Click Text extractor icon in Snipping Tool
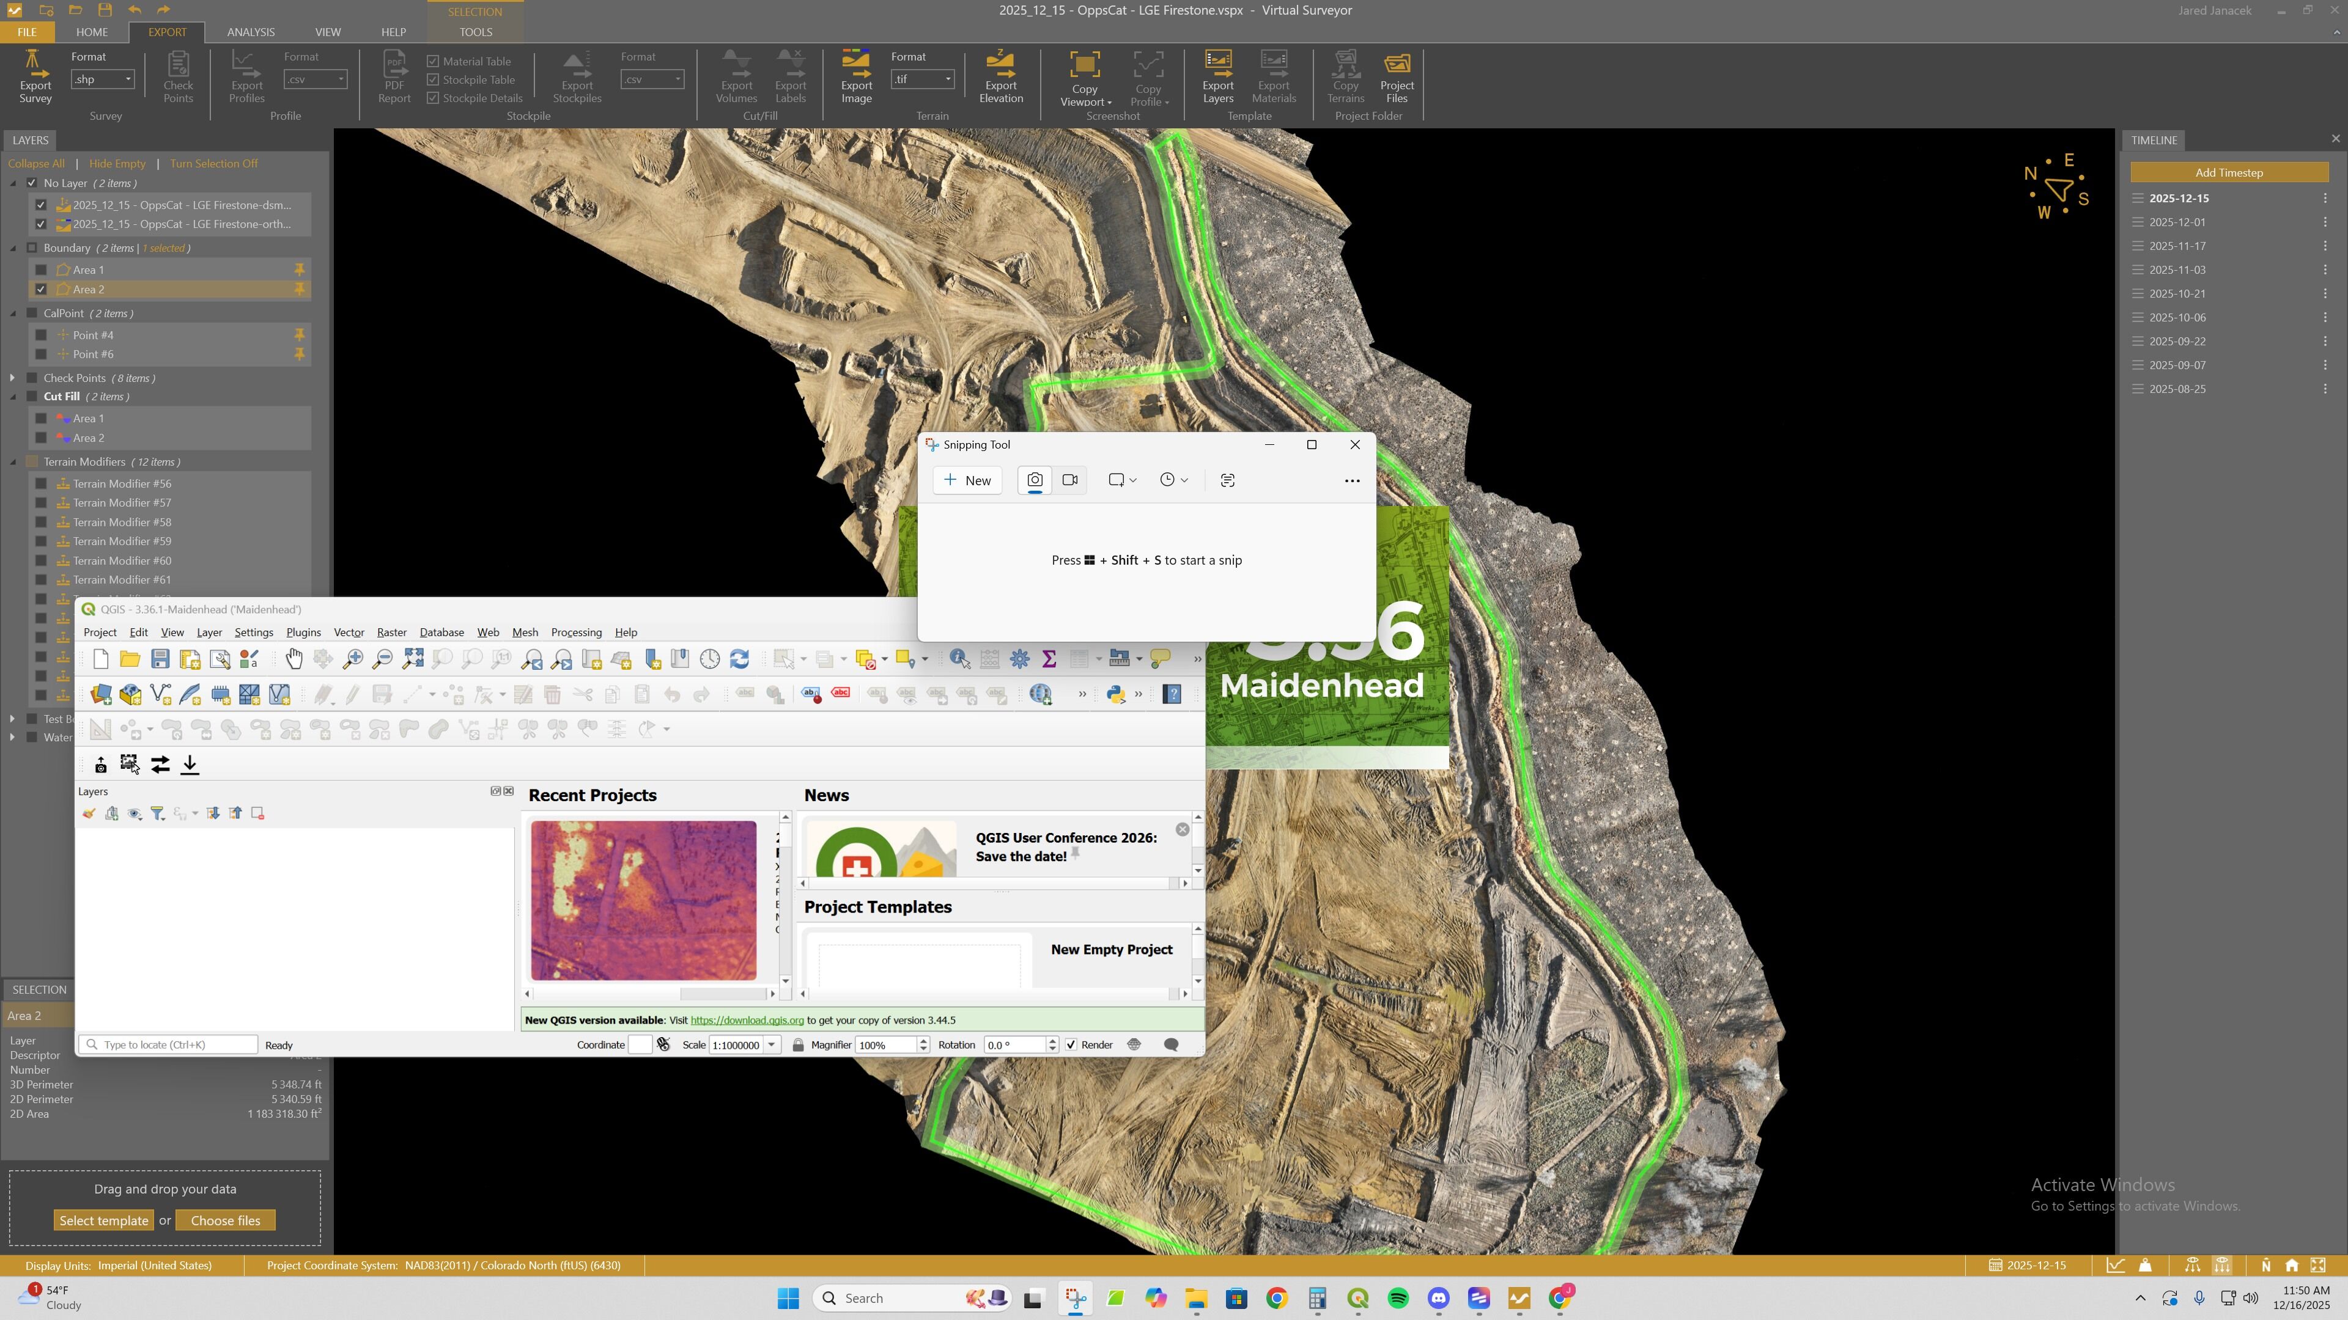This screenshot has width=2348, height=1320. (x=1228, y=480)
